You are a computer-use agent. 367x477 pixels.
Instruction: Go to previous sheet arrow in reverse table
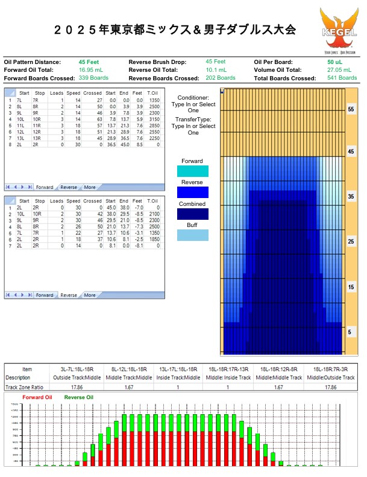click(x=15, y=295)
